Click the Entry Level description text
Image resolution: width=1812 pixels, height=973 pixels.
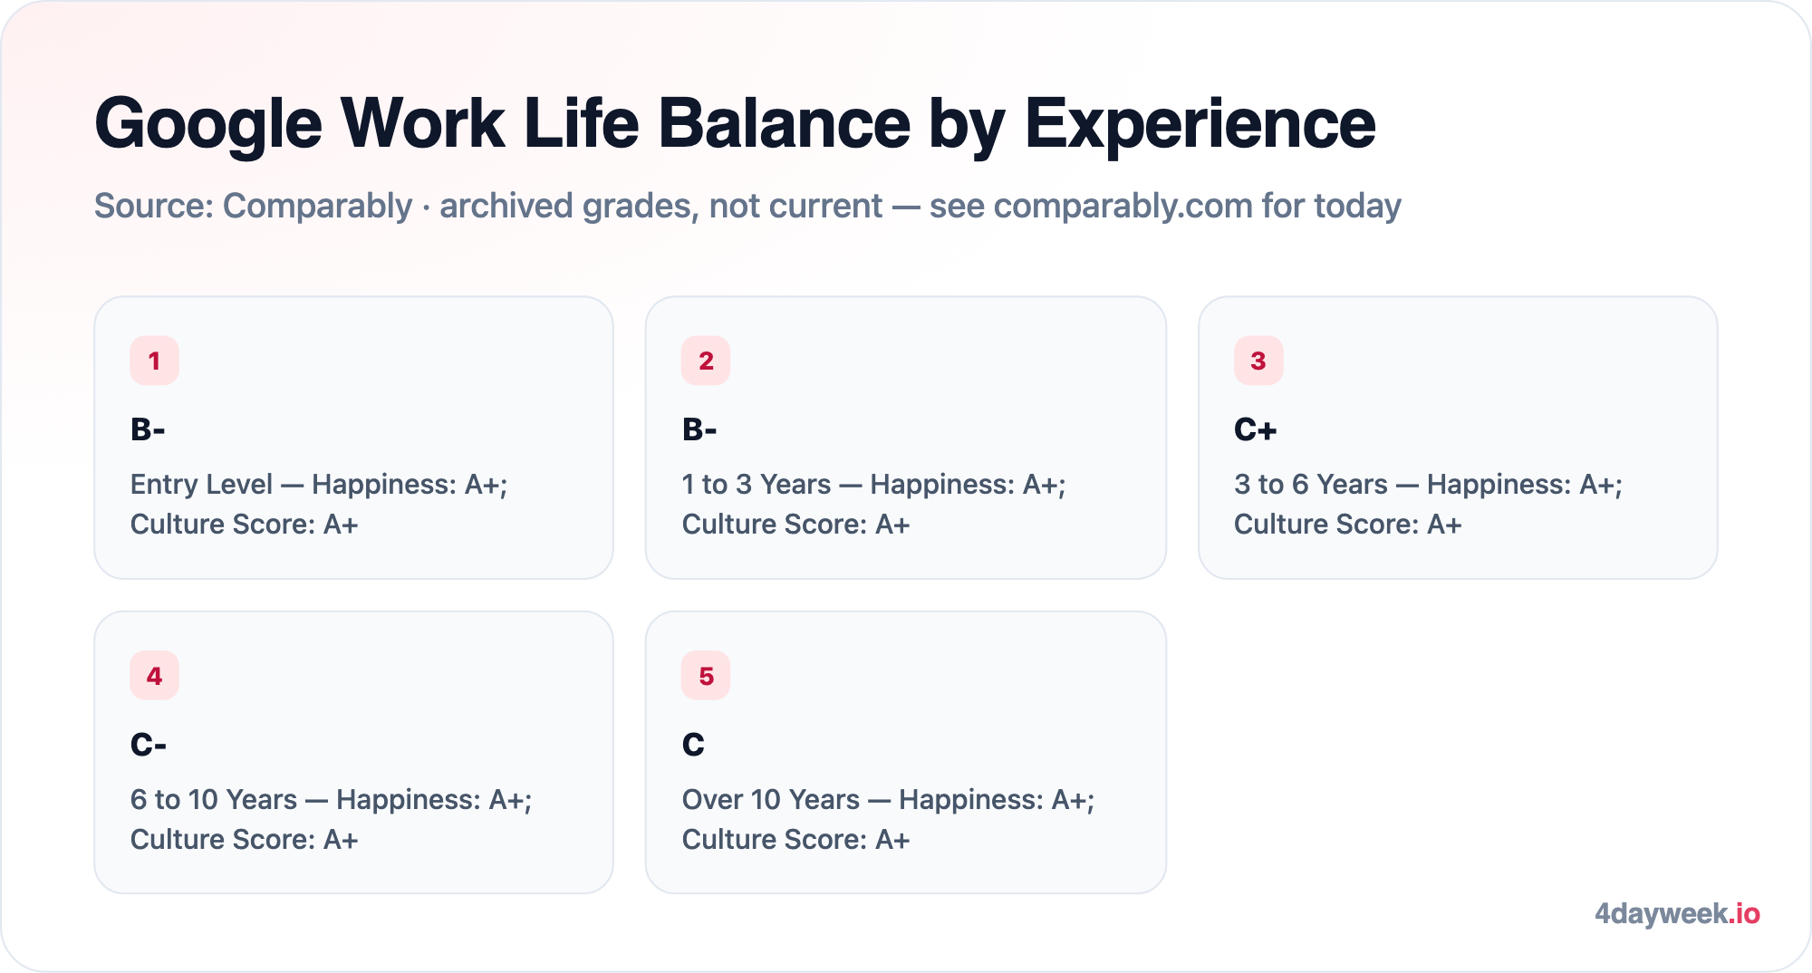pyautogui.click(x=319, y=504)
